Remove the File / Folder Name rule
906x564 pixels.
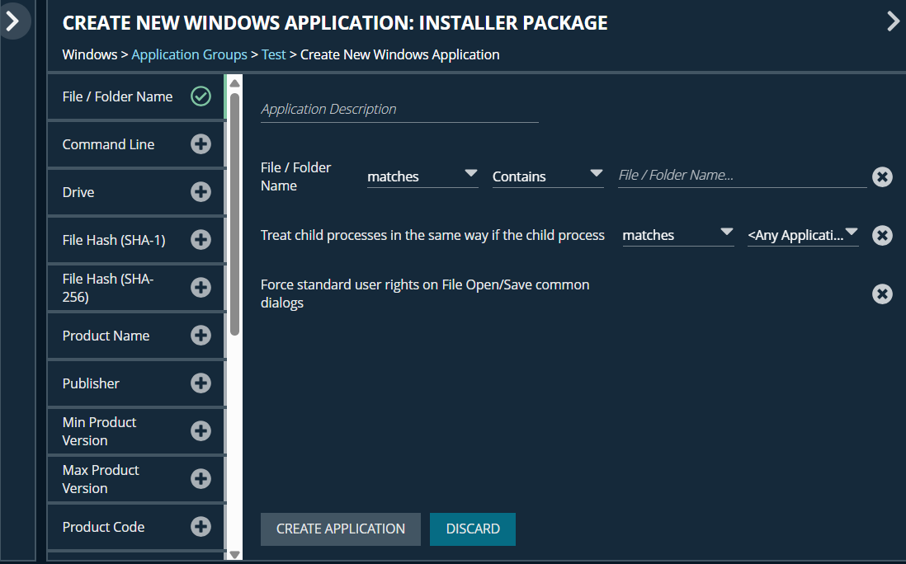click(x=882, y=176)
